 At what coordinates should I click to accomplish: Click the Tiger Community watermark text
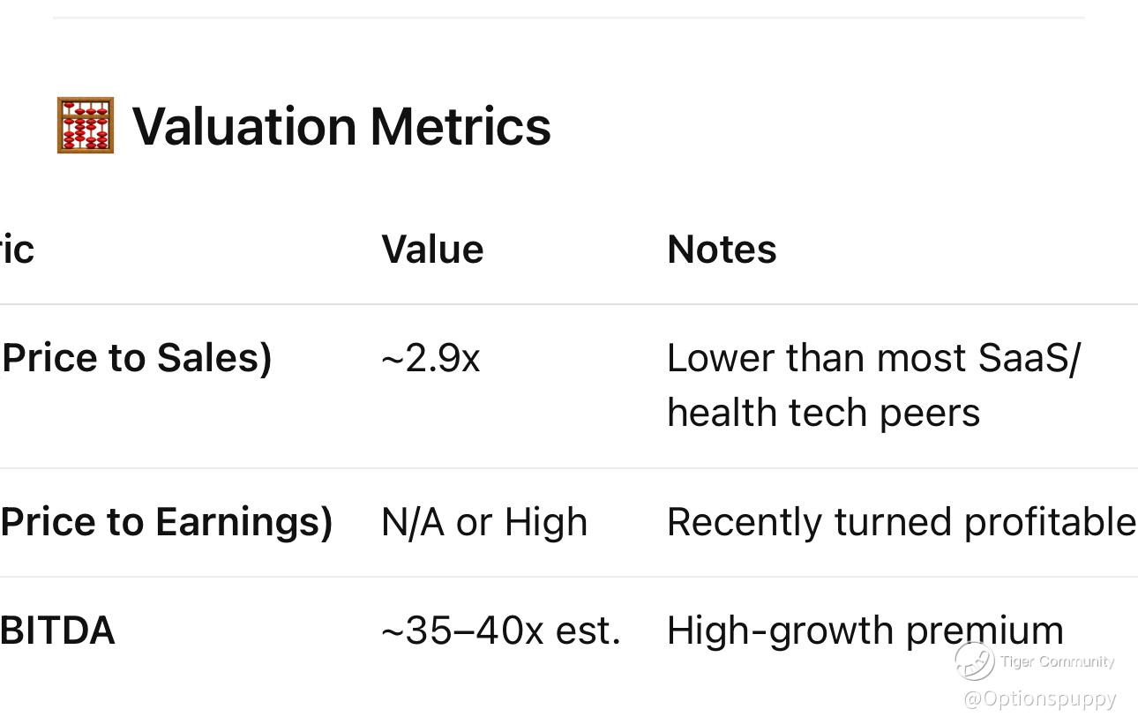(1057, 661)
